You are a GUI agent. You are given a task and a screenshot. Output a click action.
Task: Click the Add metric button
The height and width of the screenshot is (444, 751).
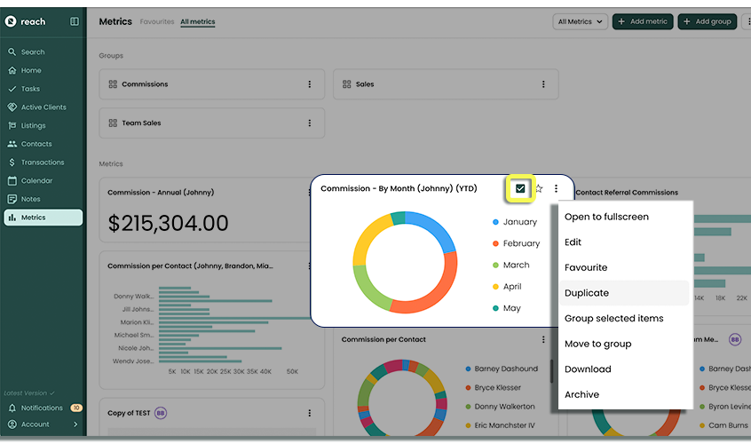coord(642,21)
